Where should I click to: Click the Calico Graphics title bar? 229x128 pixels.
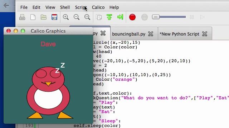(48, 31)
